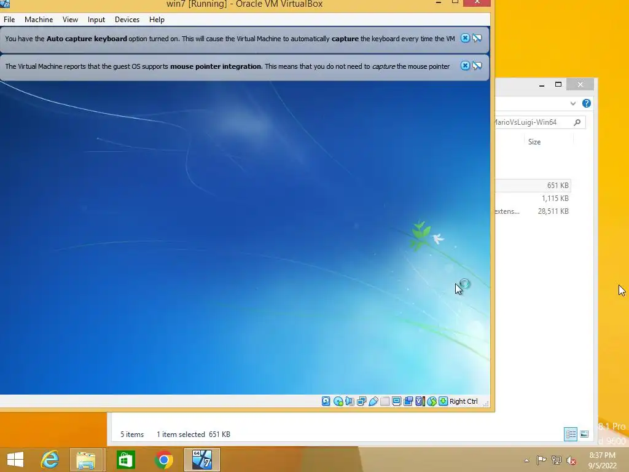The image size is (629, 472).
Task: Maximize the Explorer window
Action: [558, 84]
